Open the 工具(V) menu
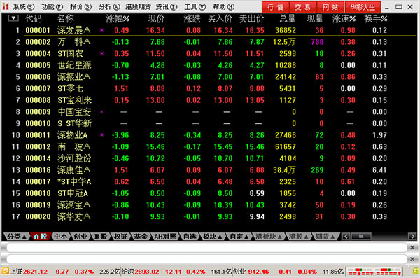This screenshot has width=420, height=278. (x=195, y=7)
